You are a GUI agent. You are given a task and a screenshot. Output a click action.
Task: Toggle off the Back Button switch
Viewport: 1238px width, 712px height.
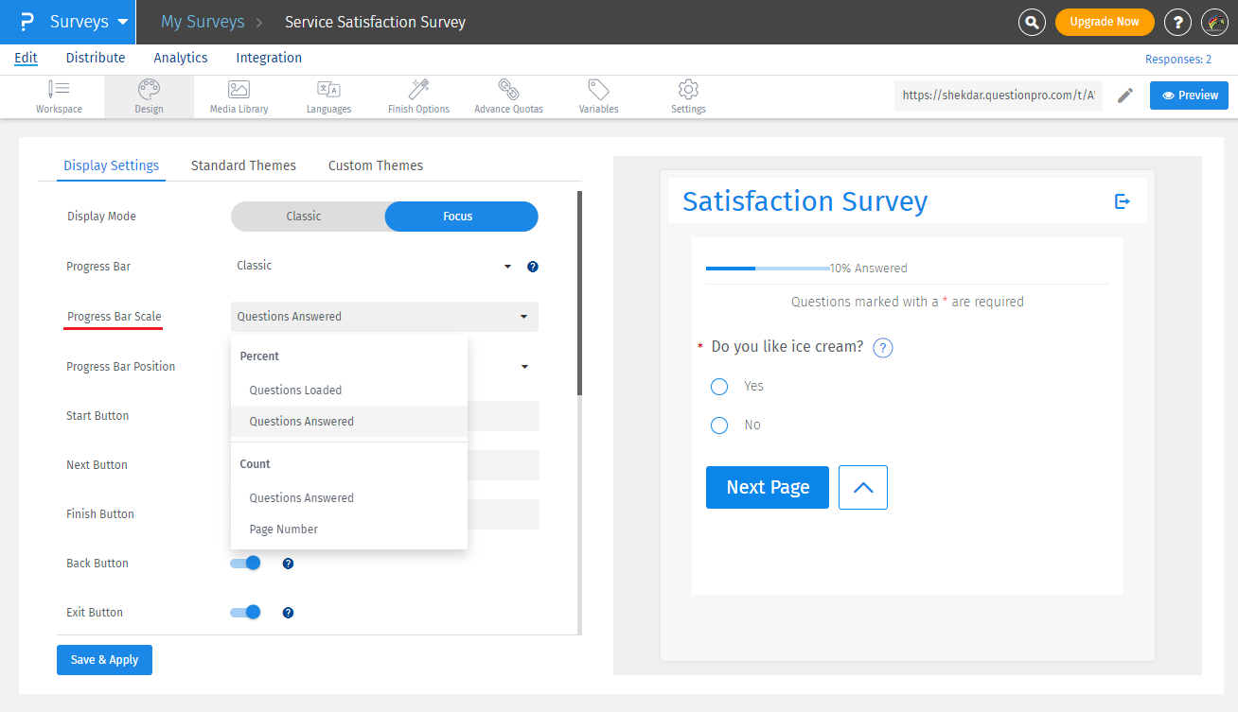coord(244,563)
